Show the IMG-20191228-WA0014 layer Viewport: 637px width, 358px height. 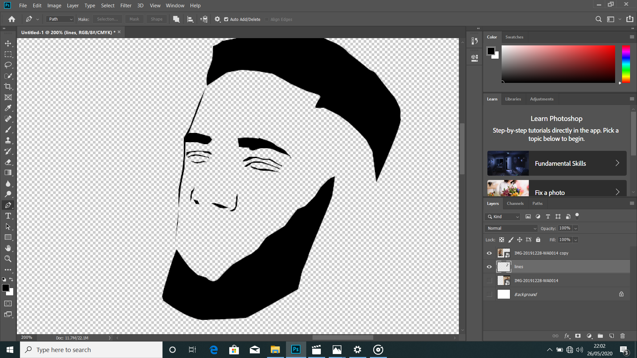pos(489,281)
